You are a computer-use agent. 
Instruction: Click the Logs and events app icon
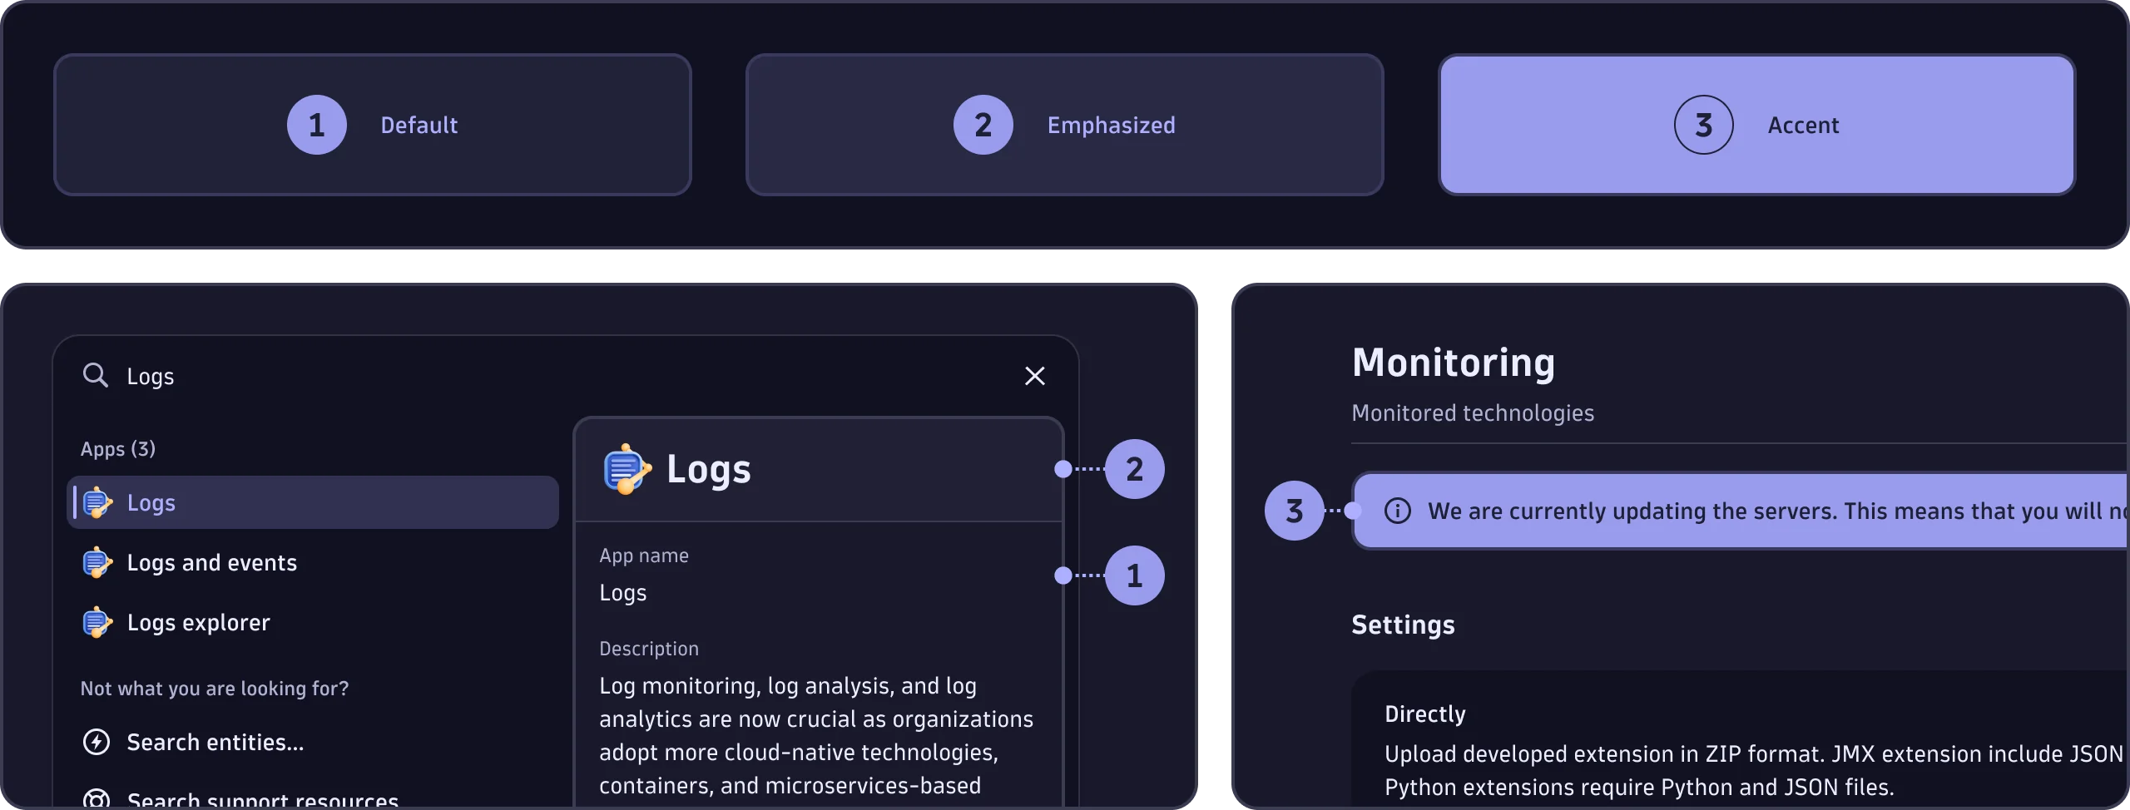(97, 563)
